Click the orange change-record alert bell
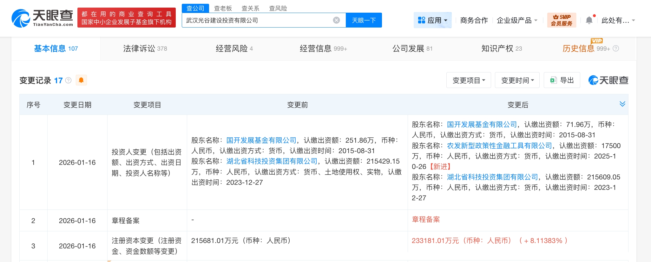Screen dimensions: 651x262 pyautogui.click(x=81, y=80)
